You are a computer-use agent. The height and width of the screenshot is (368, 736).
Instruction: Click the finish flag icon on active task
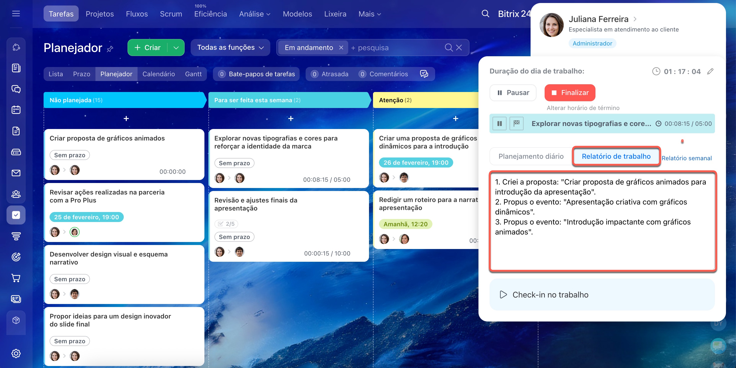tap(517, 123)
